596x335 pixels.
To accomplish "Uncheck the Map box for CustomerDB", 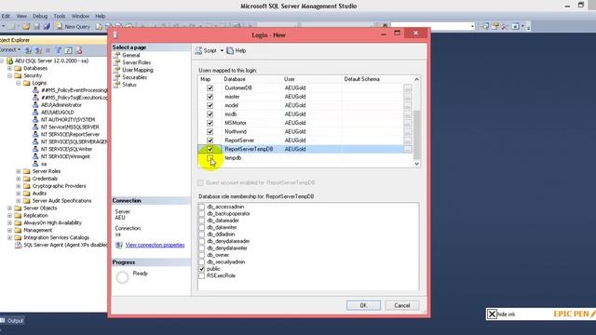I will coord(210,88).
